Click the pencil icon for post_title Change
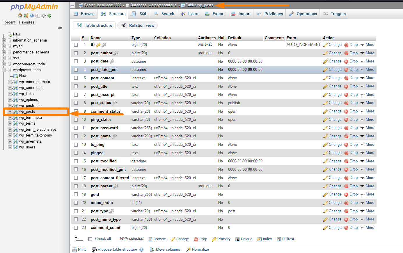This screenshot has height=253, width=403. (325, 86)
